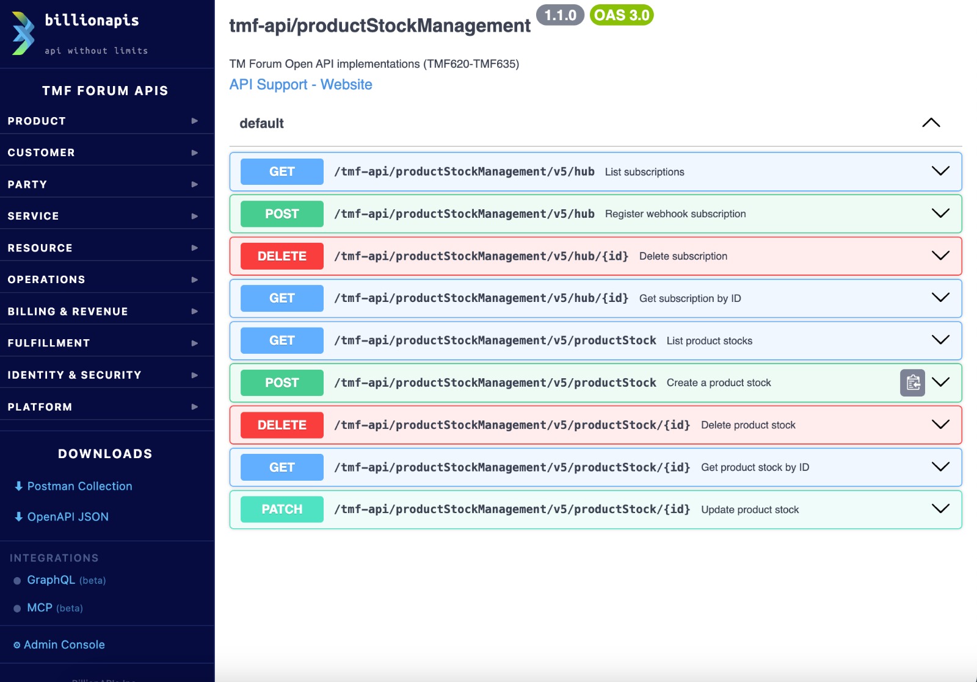Collapse the default section chevron
977x682 pixels.
point(931,123)
